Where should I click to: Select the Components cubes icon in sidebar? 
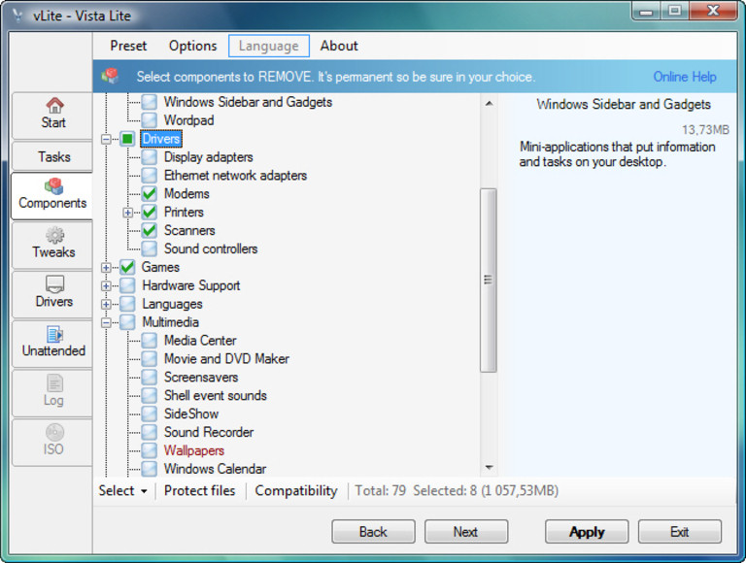tap(53, 186)
